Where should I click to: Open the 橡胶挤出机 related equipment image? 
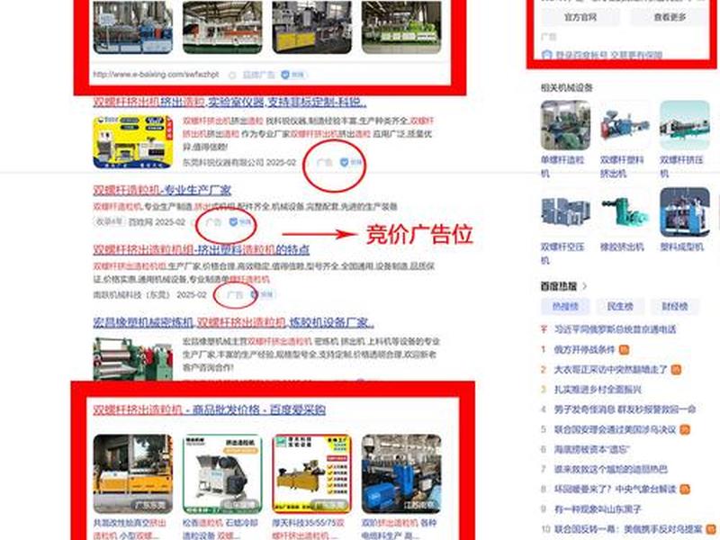pyautogui.click(x=625, y=212)
